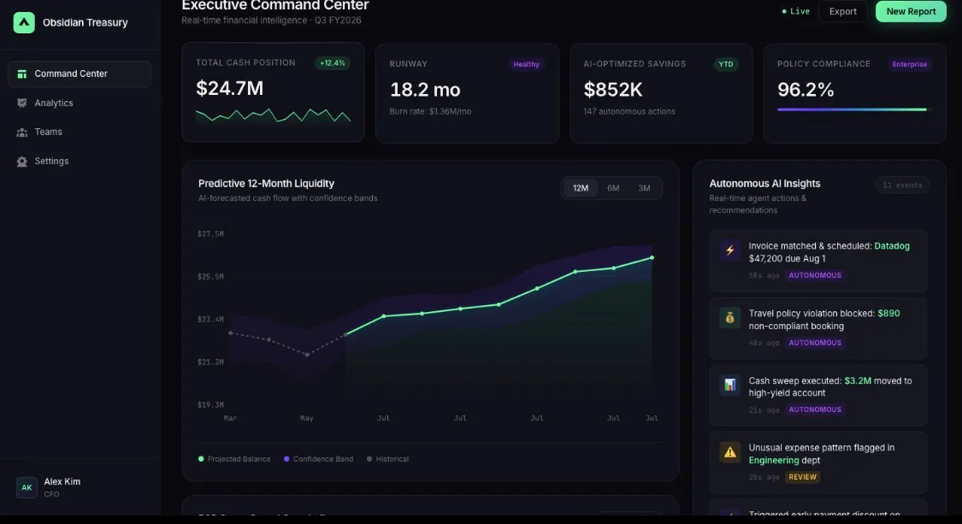Click the AK user avatar
This screenshot has width=962, height=524.
(27, 487)
